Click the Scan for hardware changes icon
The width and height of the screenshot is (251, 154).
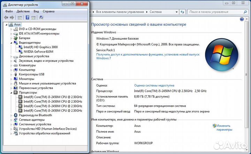(x=41, y=17)
